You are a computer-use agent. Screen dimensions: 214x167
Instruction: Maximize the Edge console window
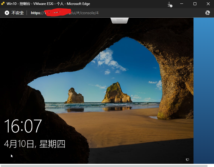tap(195, 4)
